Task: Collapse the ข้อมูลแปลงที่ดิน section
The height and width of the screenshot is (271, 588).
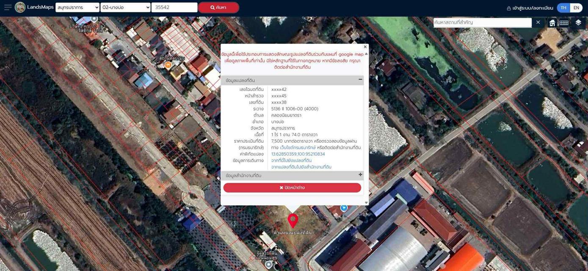Action: click(x=360, y=80)
